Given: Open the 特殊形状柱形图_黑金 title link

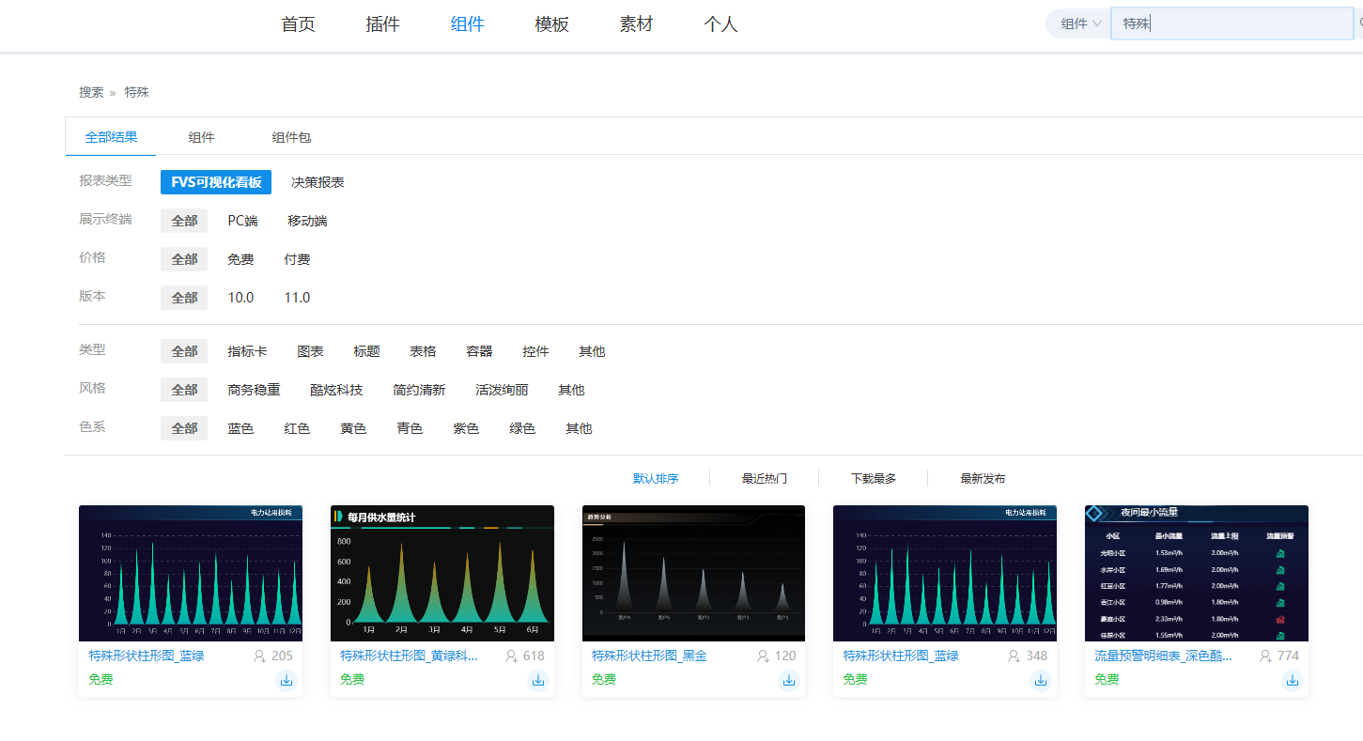Looking at the screenshot, I should point(649,656).
